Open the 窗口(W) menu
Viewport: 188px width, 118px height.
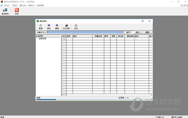[x=23, y=6]
